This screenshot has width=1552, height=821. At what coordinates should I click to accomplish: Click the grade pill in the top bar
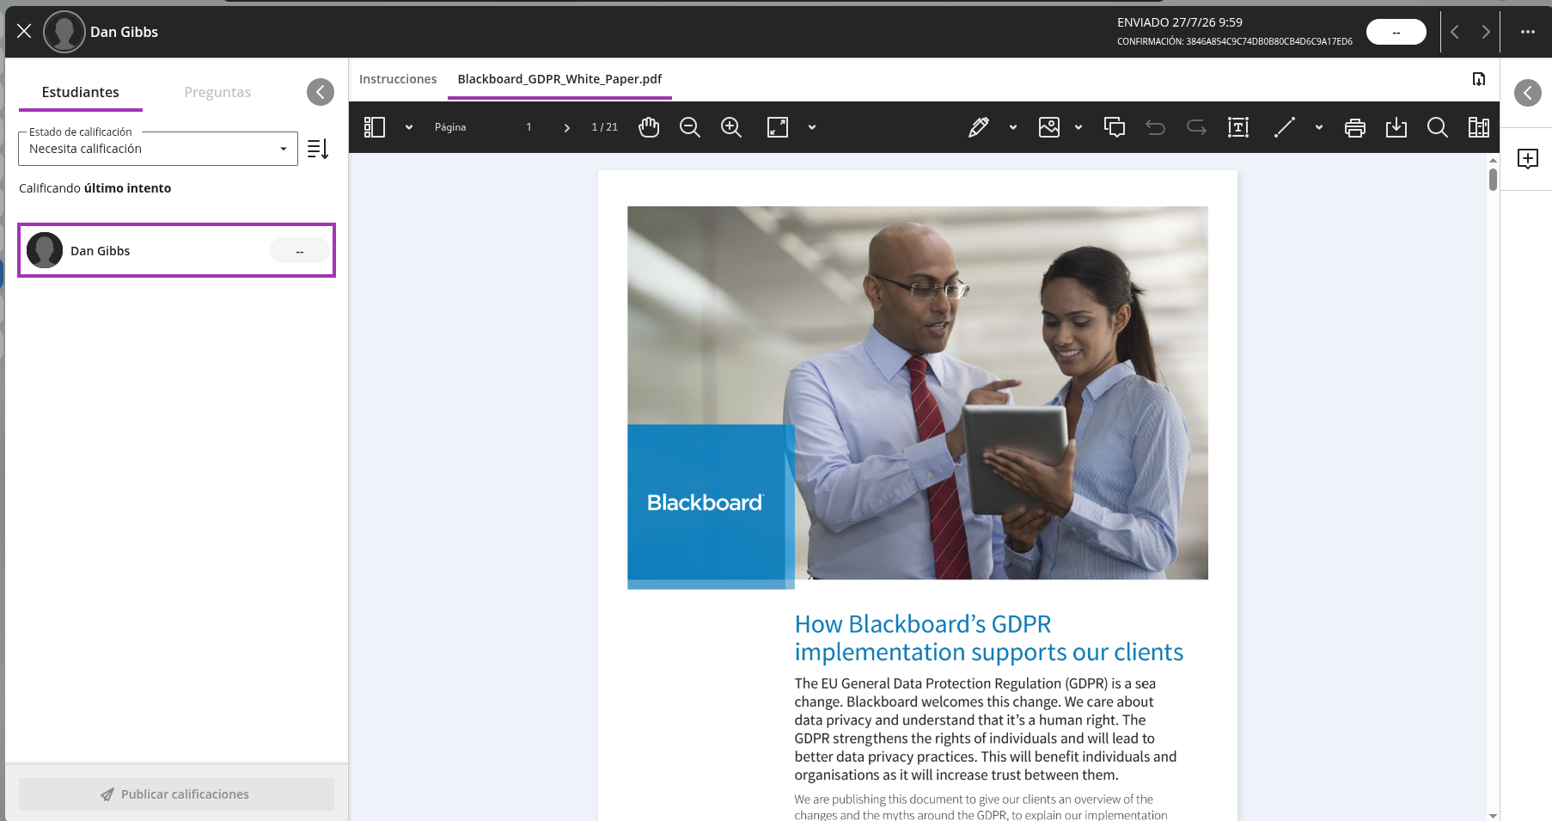tap(1396, 32)
